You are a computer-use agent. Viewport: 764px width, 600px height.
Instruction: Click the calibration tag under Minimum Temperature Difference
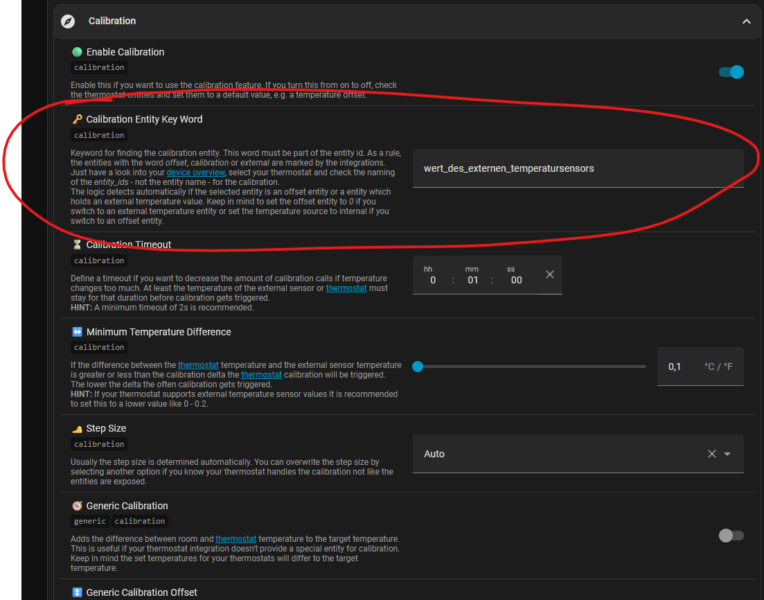pyautogui.click(x=99, y=347)
